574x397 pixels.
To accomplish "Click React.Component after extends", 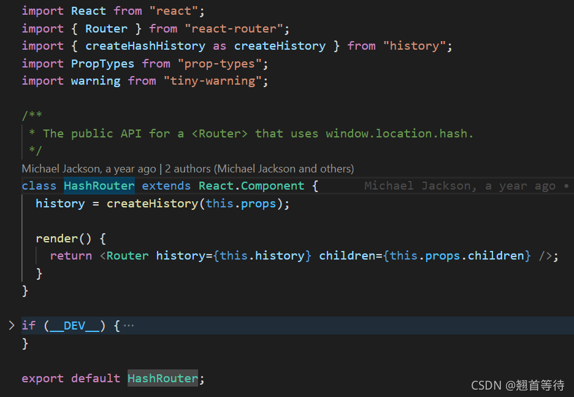I will pyautogui.click(x=251, y=186).
